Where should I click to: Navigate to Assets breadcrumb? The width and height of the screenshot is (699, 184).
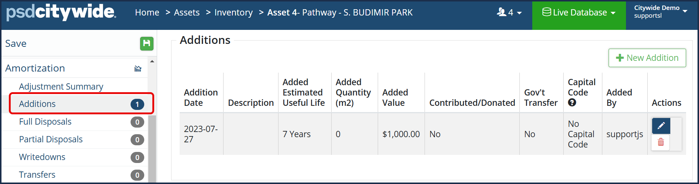point(187,13)
